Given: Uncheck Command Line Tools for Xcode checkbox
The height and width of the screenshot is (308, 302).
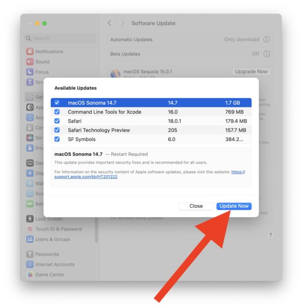Looking at the screenshot, I should [x=57, y=112].
